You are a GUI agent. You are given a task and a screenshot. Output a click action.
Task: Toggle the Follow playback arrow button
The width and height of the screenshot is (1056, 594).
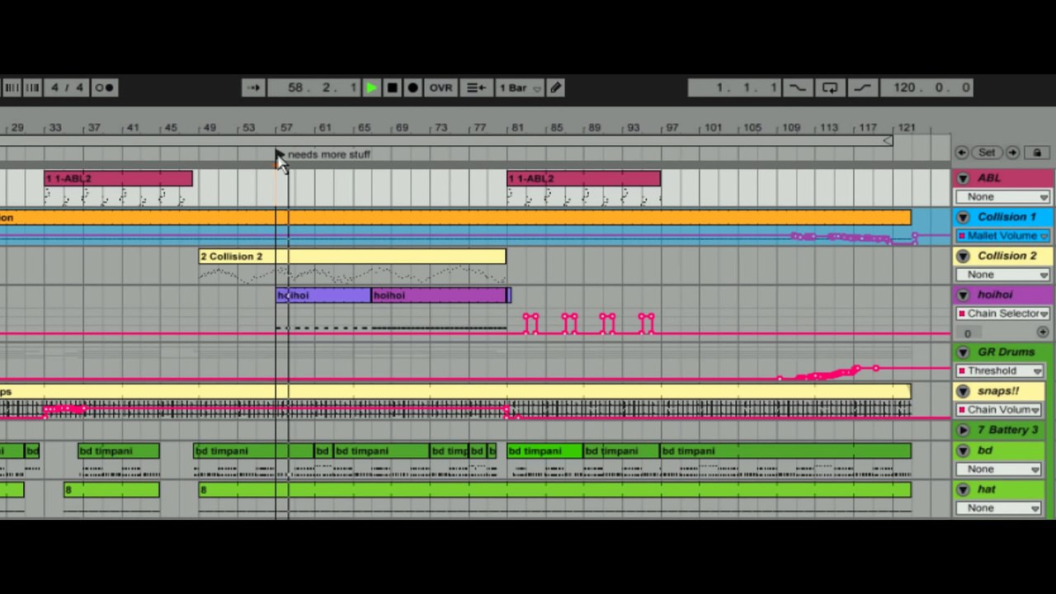click(x=253, y=87)
